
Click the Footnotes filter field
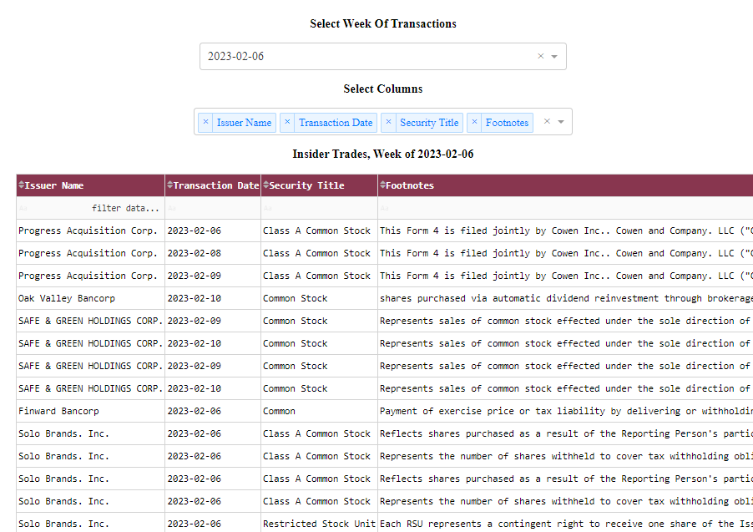pyautogui.click(x=564, y=208)
